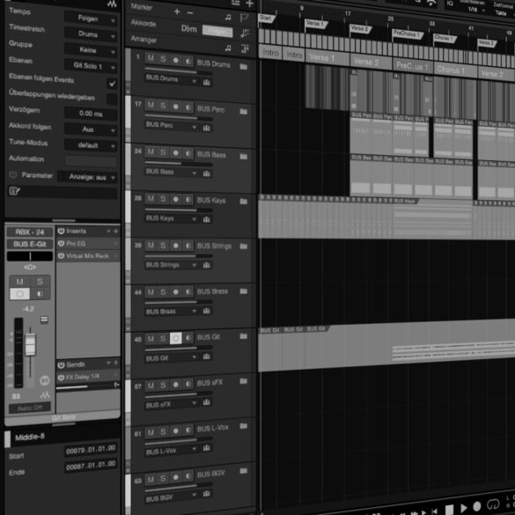Image resolution: width=515 pixels, height=515 pixels.
Task: Toggle monitor on BUS Bass track
Action: [188, 153]
